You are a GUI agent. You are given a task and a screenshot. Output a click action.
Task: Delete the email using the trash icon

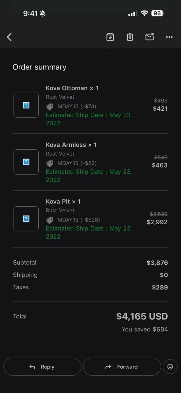click(130, 37)
